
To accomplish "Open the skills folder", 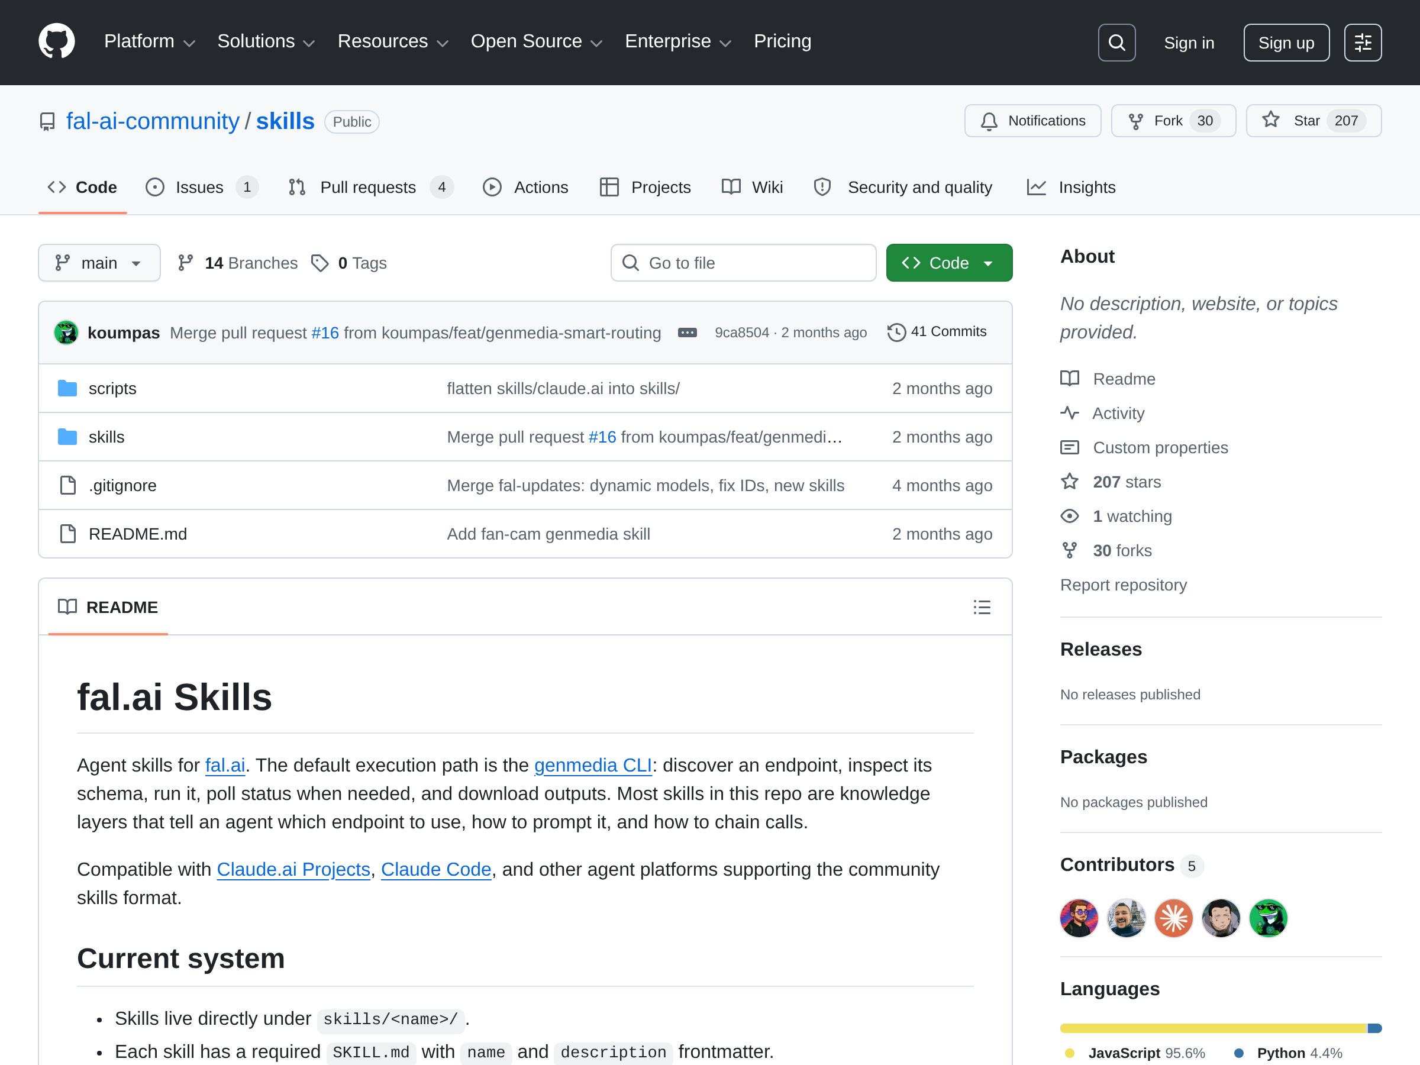I will click(106, 437).
